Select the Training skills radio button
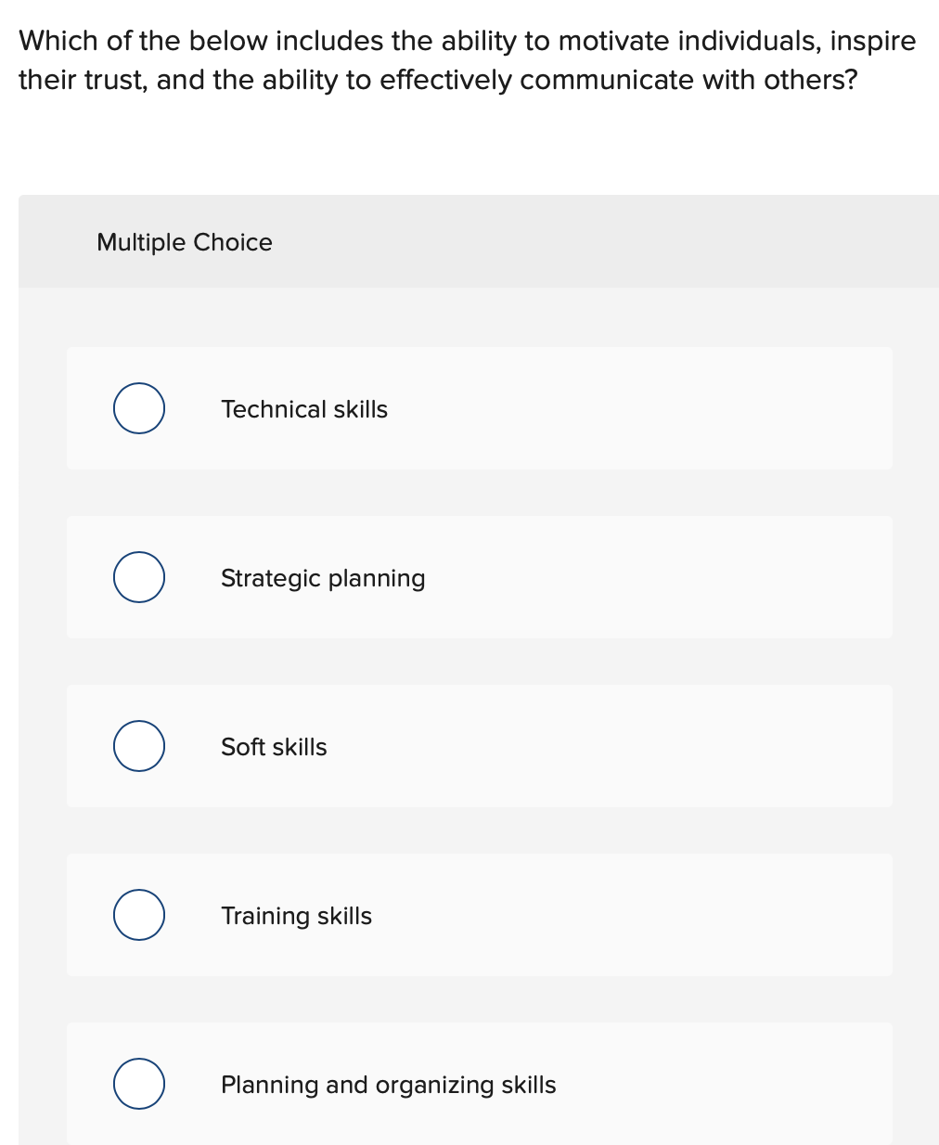939x1145 pixels. click(x=138, y=915)
